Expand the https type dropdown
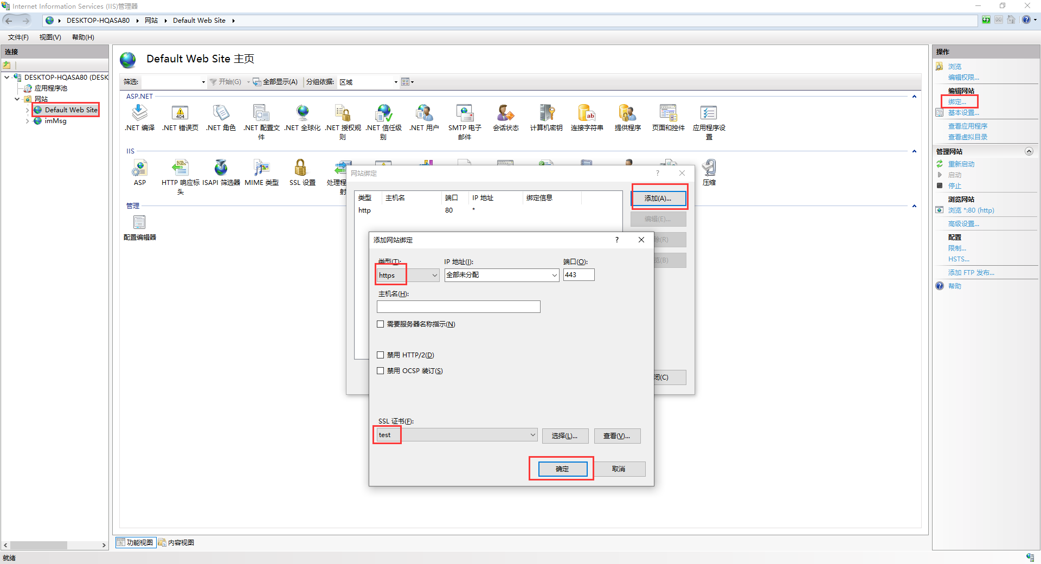1041x564 pixels. click(434, 275)
